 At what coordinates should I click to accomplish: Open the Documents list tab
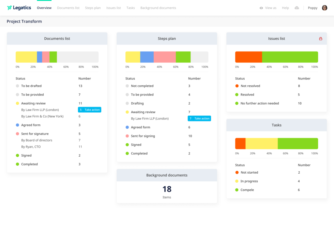tap(68, 8)
